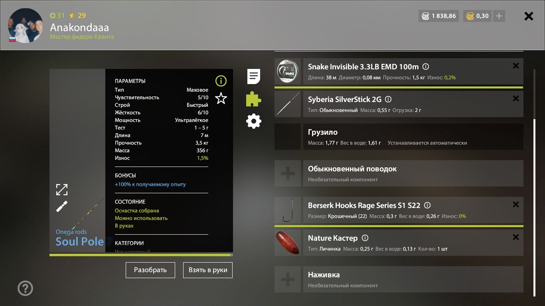The image size is (545, 306).
Task: Click the SilverStick float thumbnail
Action: 288,104
